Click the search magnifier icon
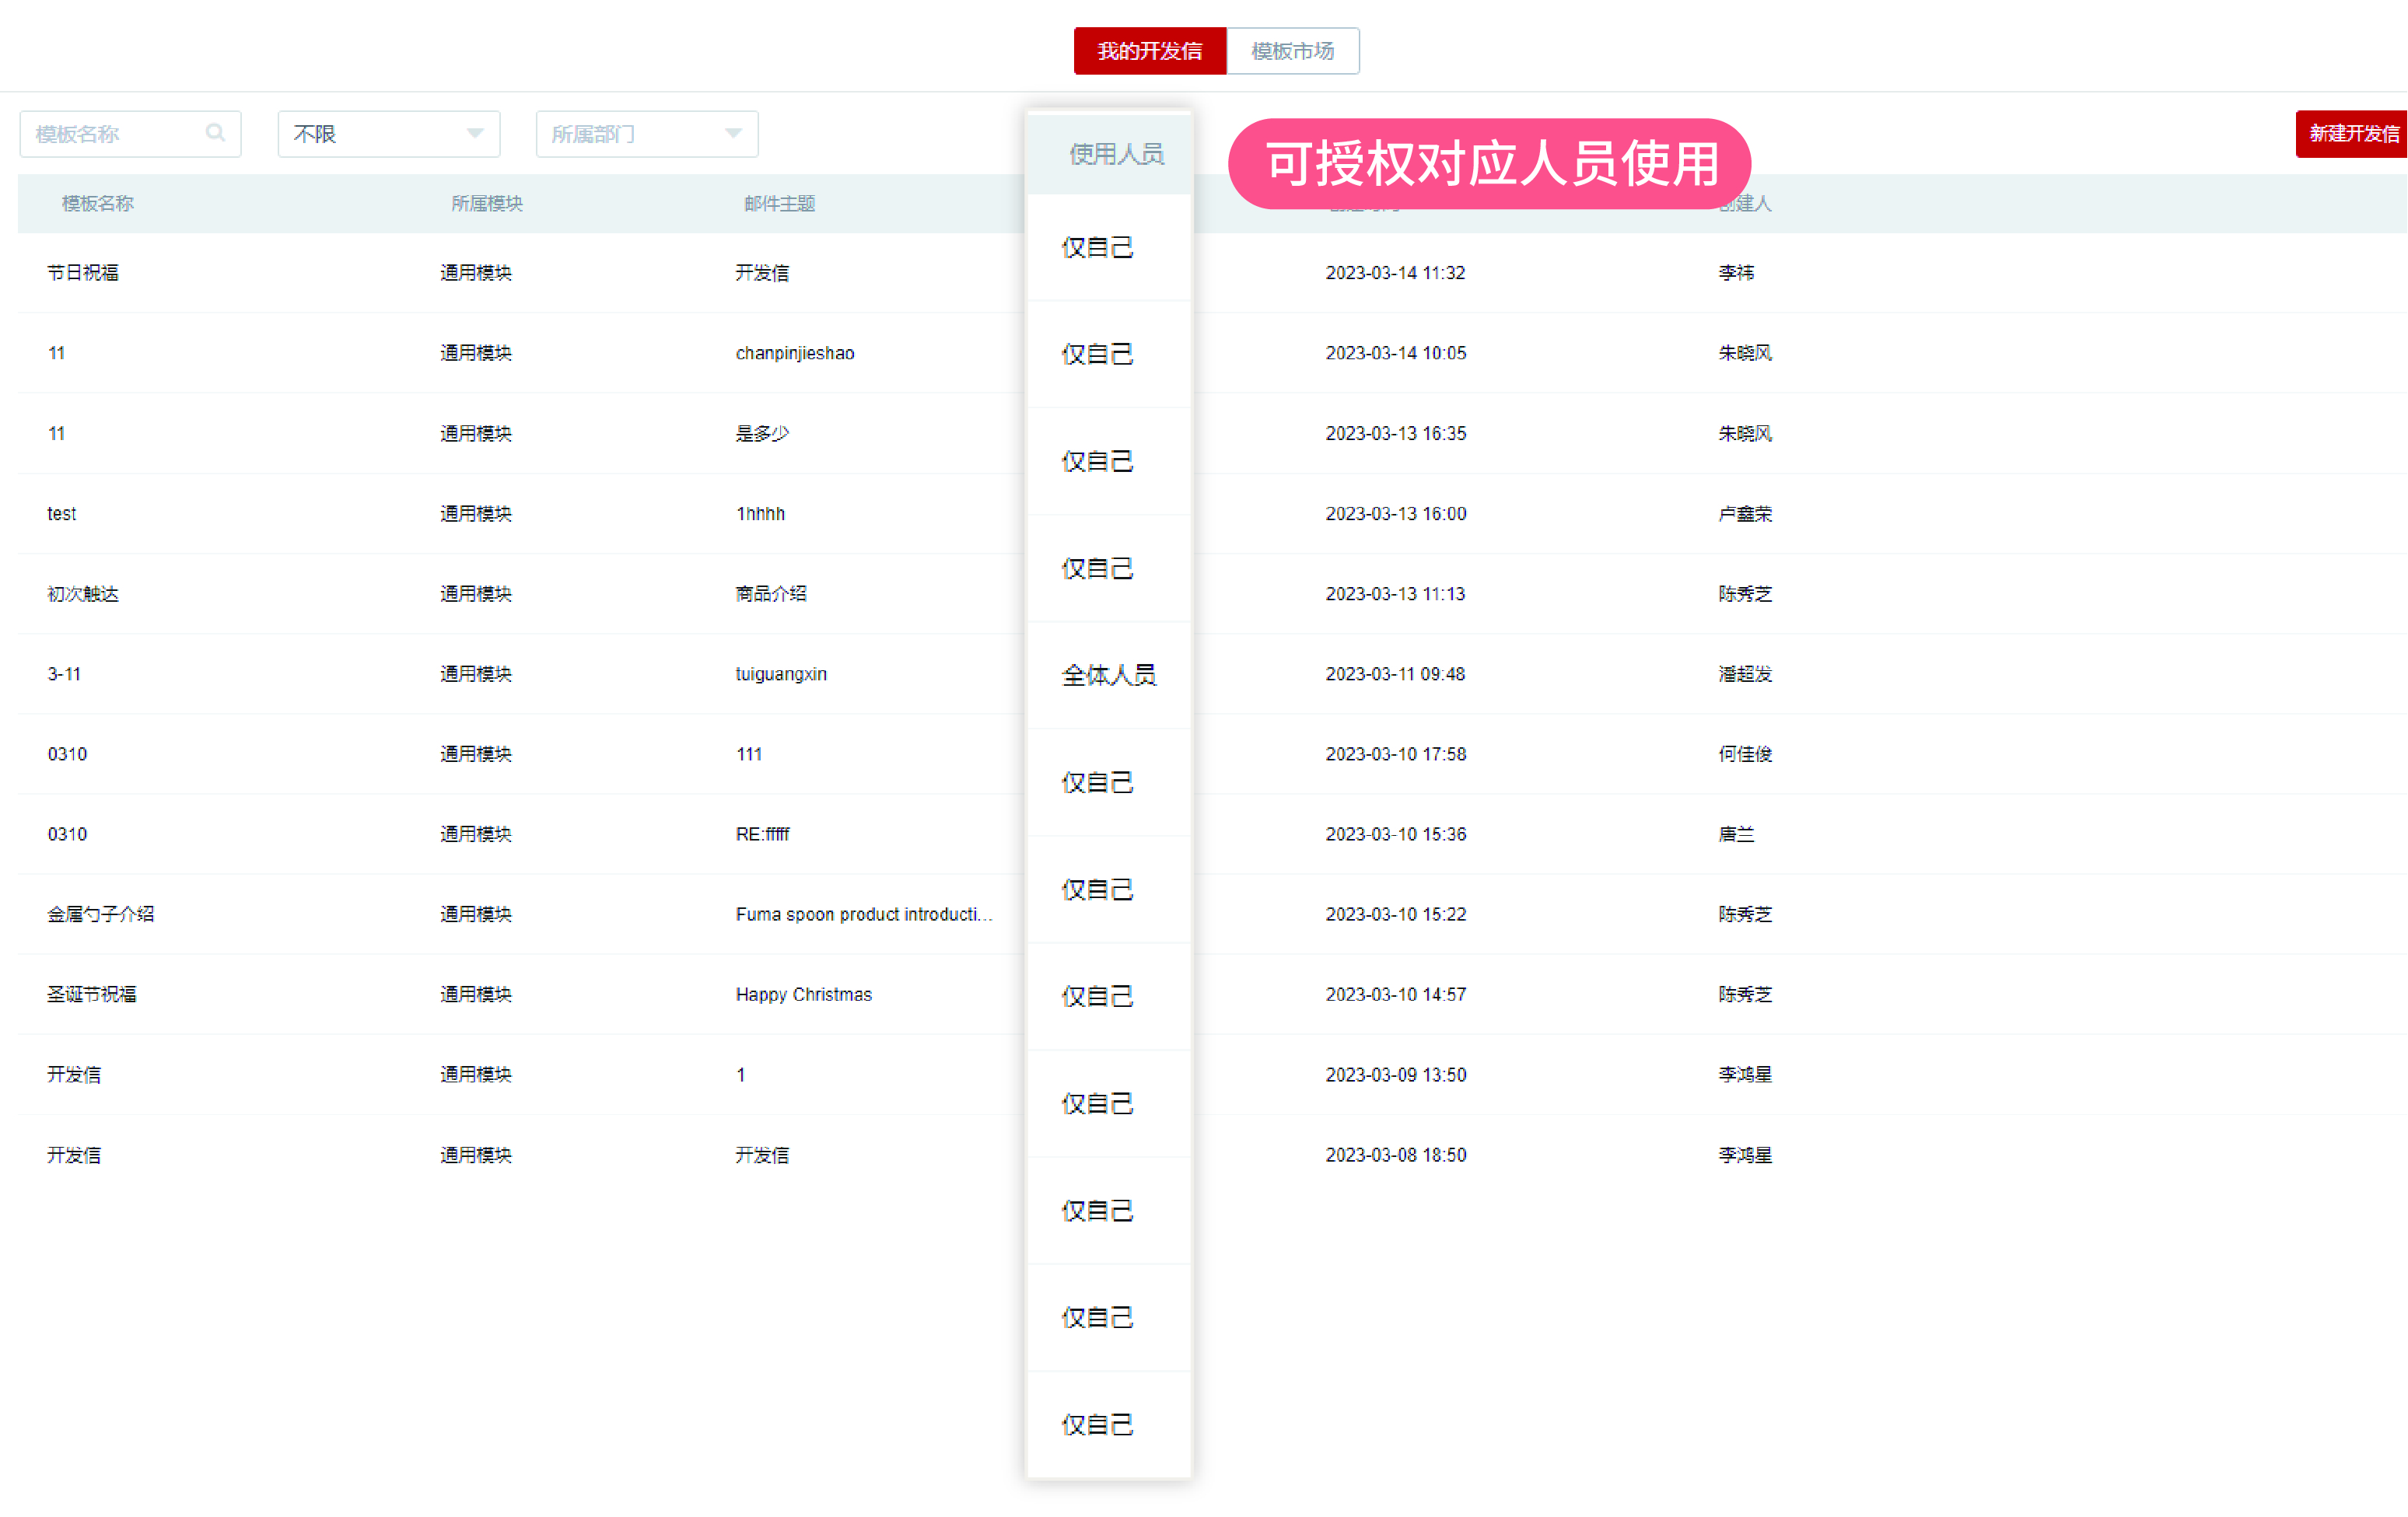This screenshot has height=1517, width=2408. coord(216,133)
